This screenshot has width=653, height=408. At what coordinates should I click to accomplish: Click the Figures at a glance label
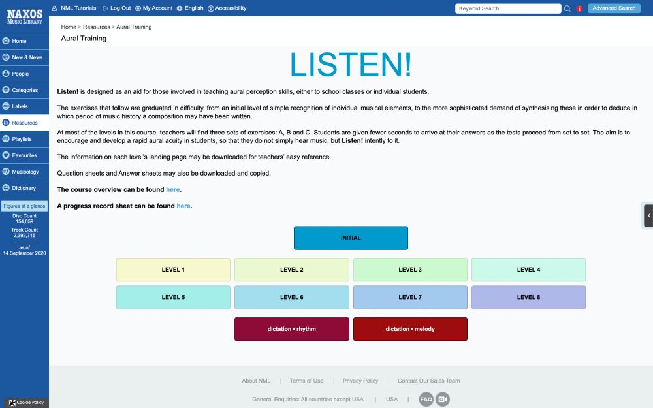point(24,206)
